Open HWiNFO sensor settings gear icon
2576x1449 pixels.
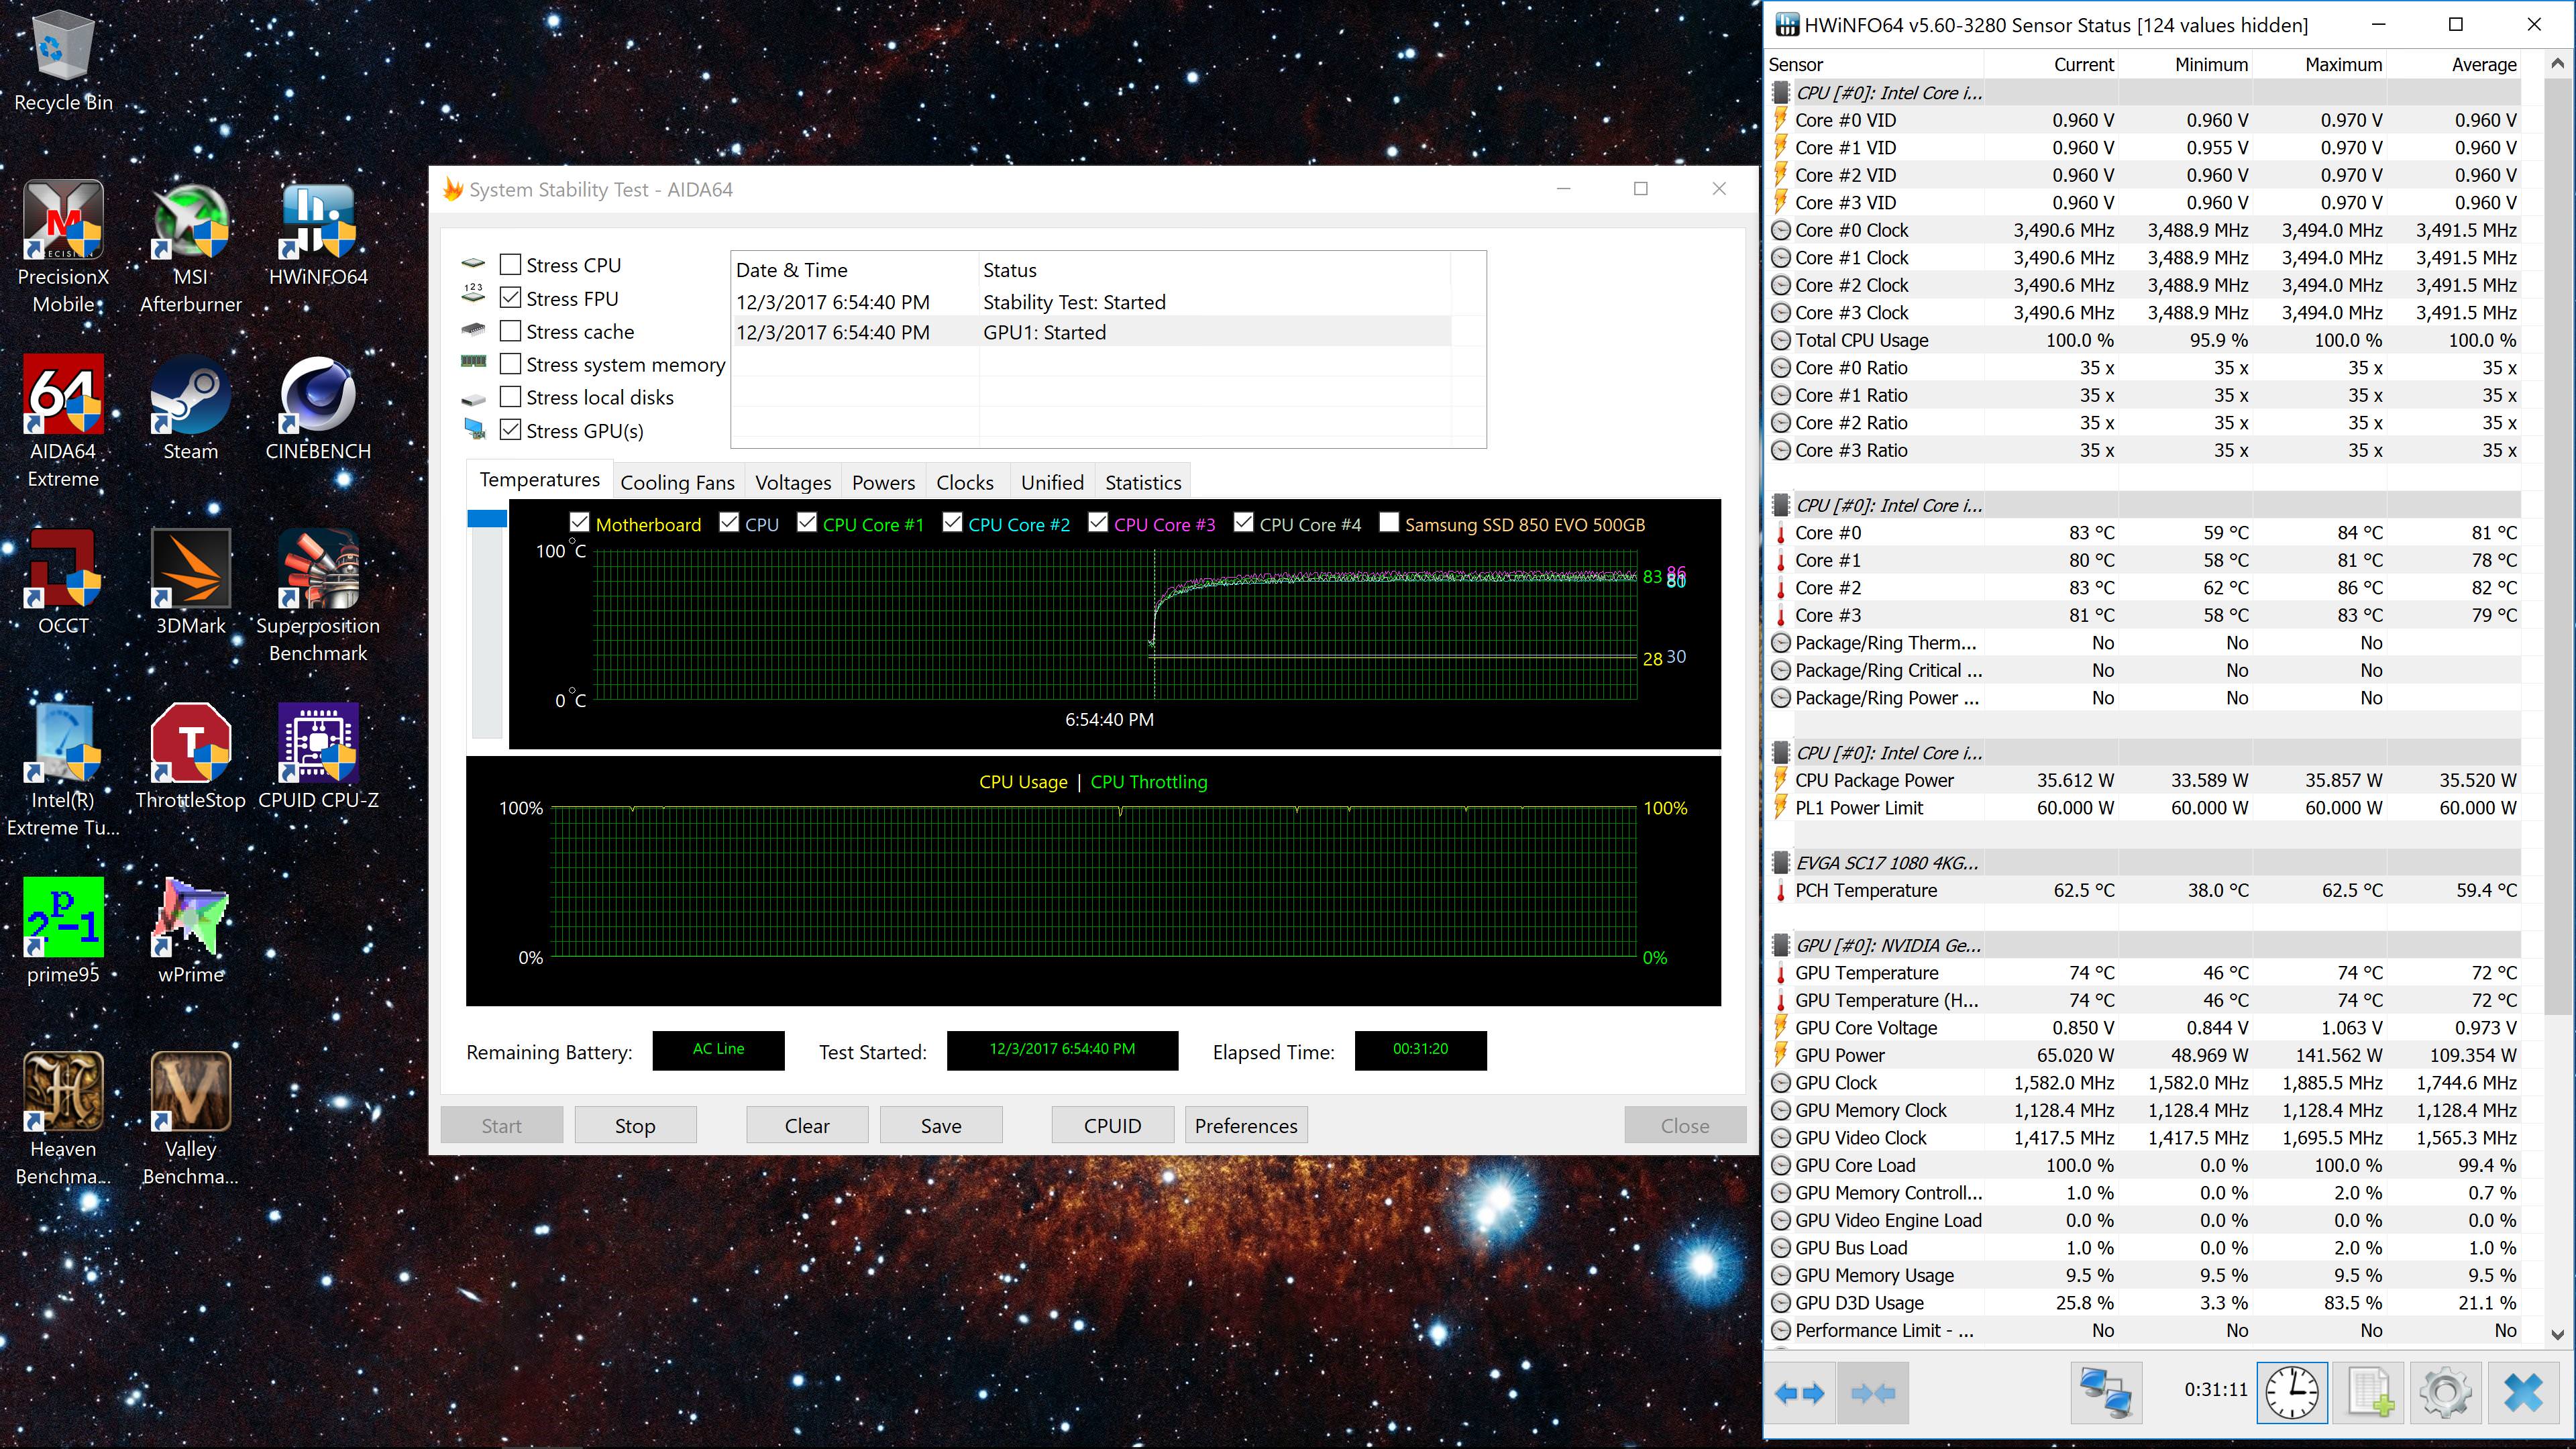tap(2446, 1392)
